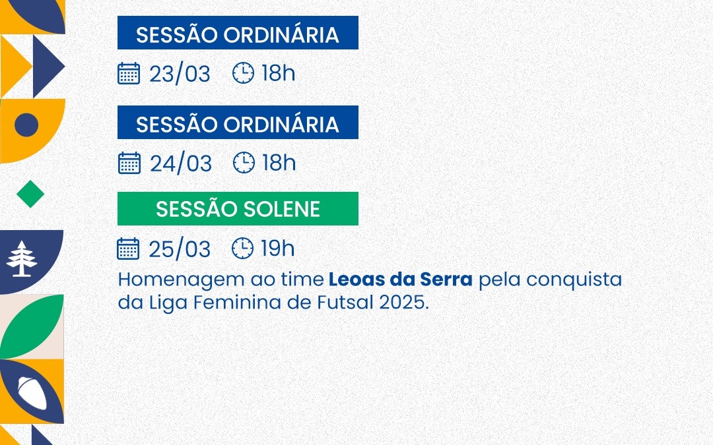Screen dimensions: 713x445
Task: Click the calendar icon beside 24/03
Action: tap(129, 162)
